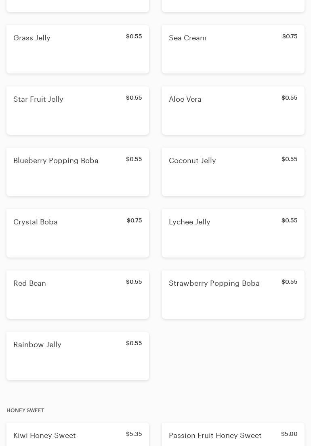Click the Honey Sweet section heading
The height and width of the screenshot is (446, 311).
click(x=25, y=410)
